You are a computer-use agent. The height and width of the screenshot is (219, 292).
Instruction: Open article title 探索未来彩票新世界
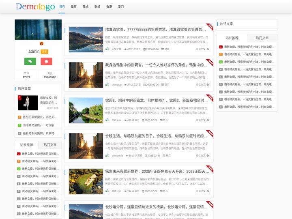pos(157,172)
